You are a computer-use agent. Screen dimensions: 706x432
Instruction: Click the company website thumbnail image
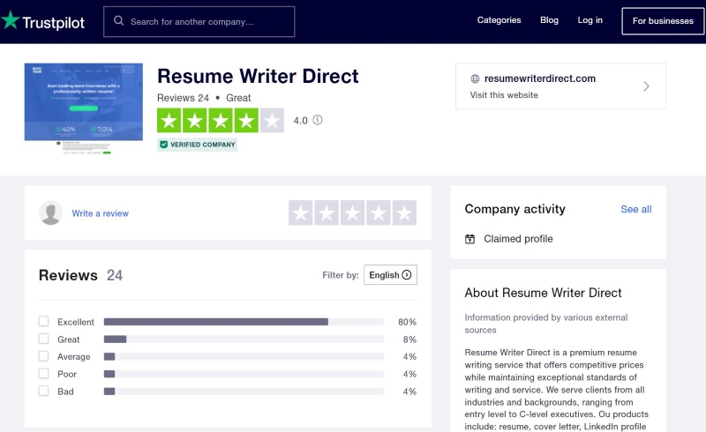coord(84,108)
